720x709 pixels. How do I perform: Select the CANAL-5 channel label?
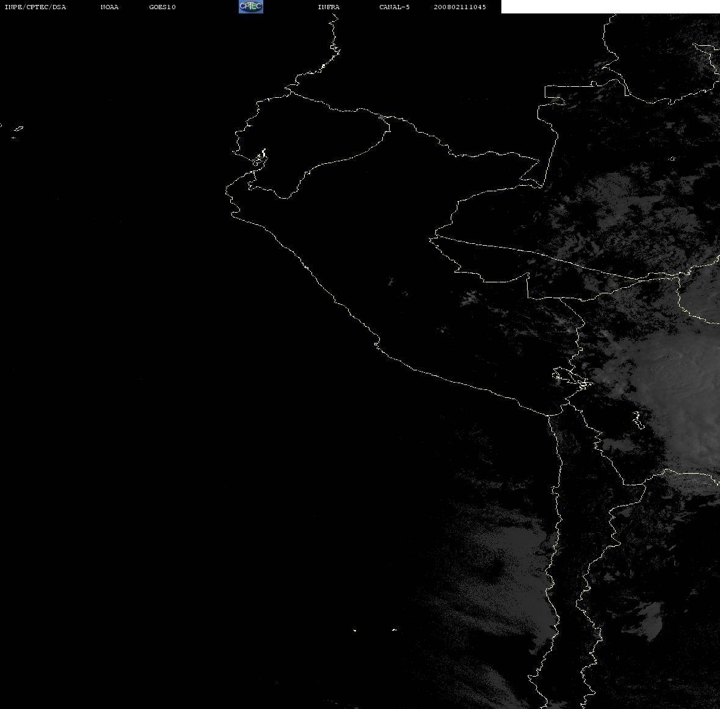(x=395, y=7)
